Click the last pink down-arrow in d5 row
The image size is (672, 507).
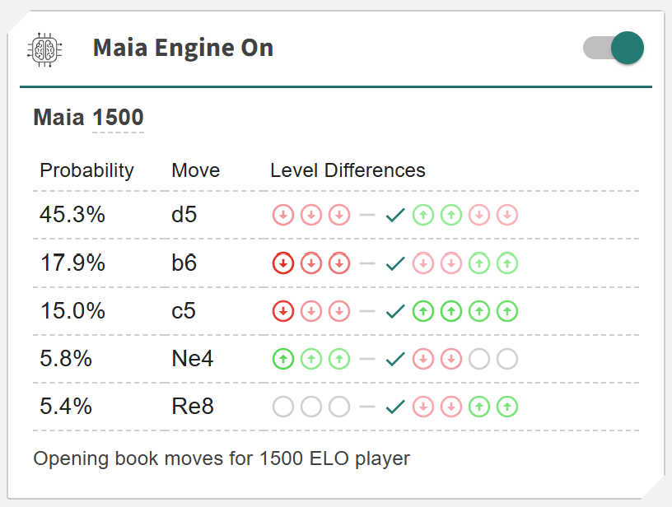pyautogui.click(x=508, y=216)
